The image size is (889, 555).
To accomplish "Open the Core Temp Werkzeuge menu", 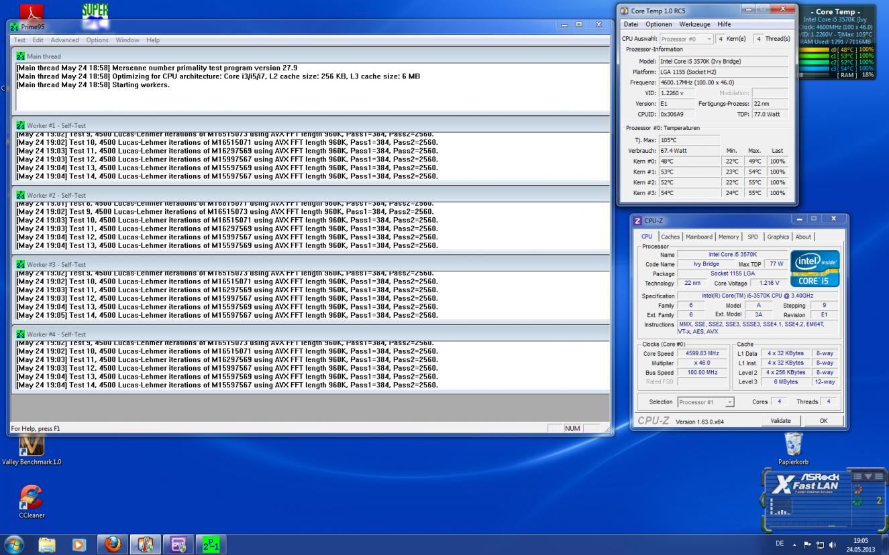I will (695, 24).
